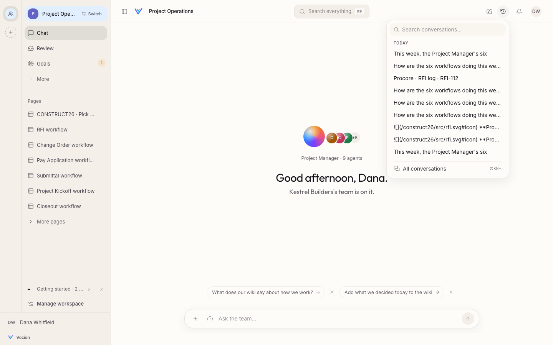Open Manage workspace settings
The image size is (553, 345).
(x=66, y=304)
